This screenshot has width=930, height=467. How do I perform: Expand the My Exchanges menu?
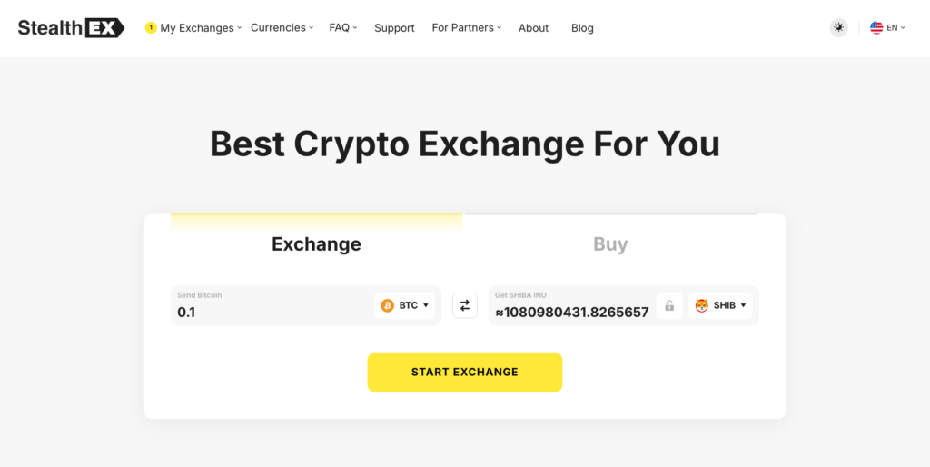point(198,28)
